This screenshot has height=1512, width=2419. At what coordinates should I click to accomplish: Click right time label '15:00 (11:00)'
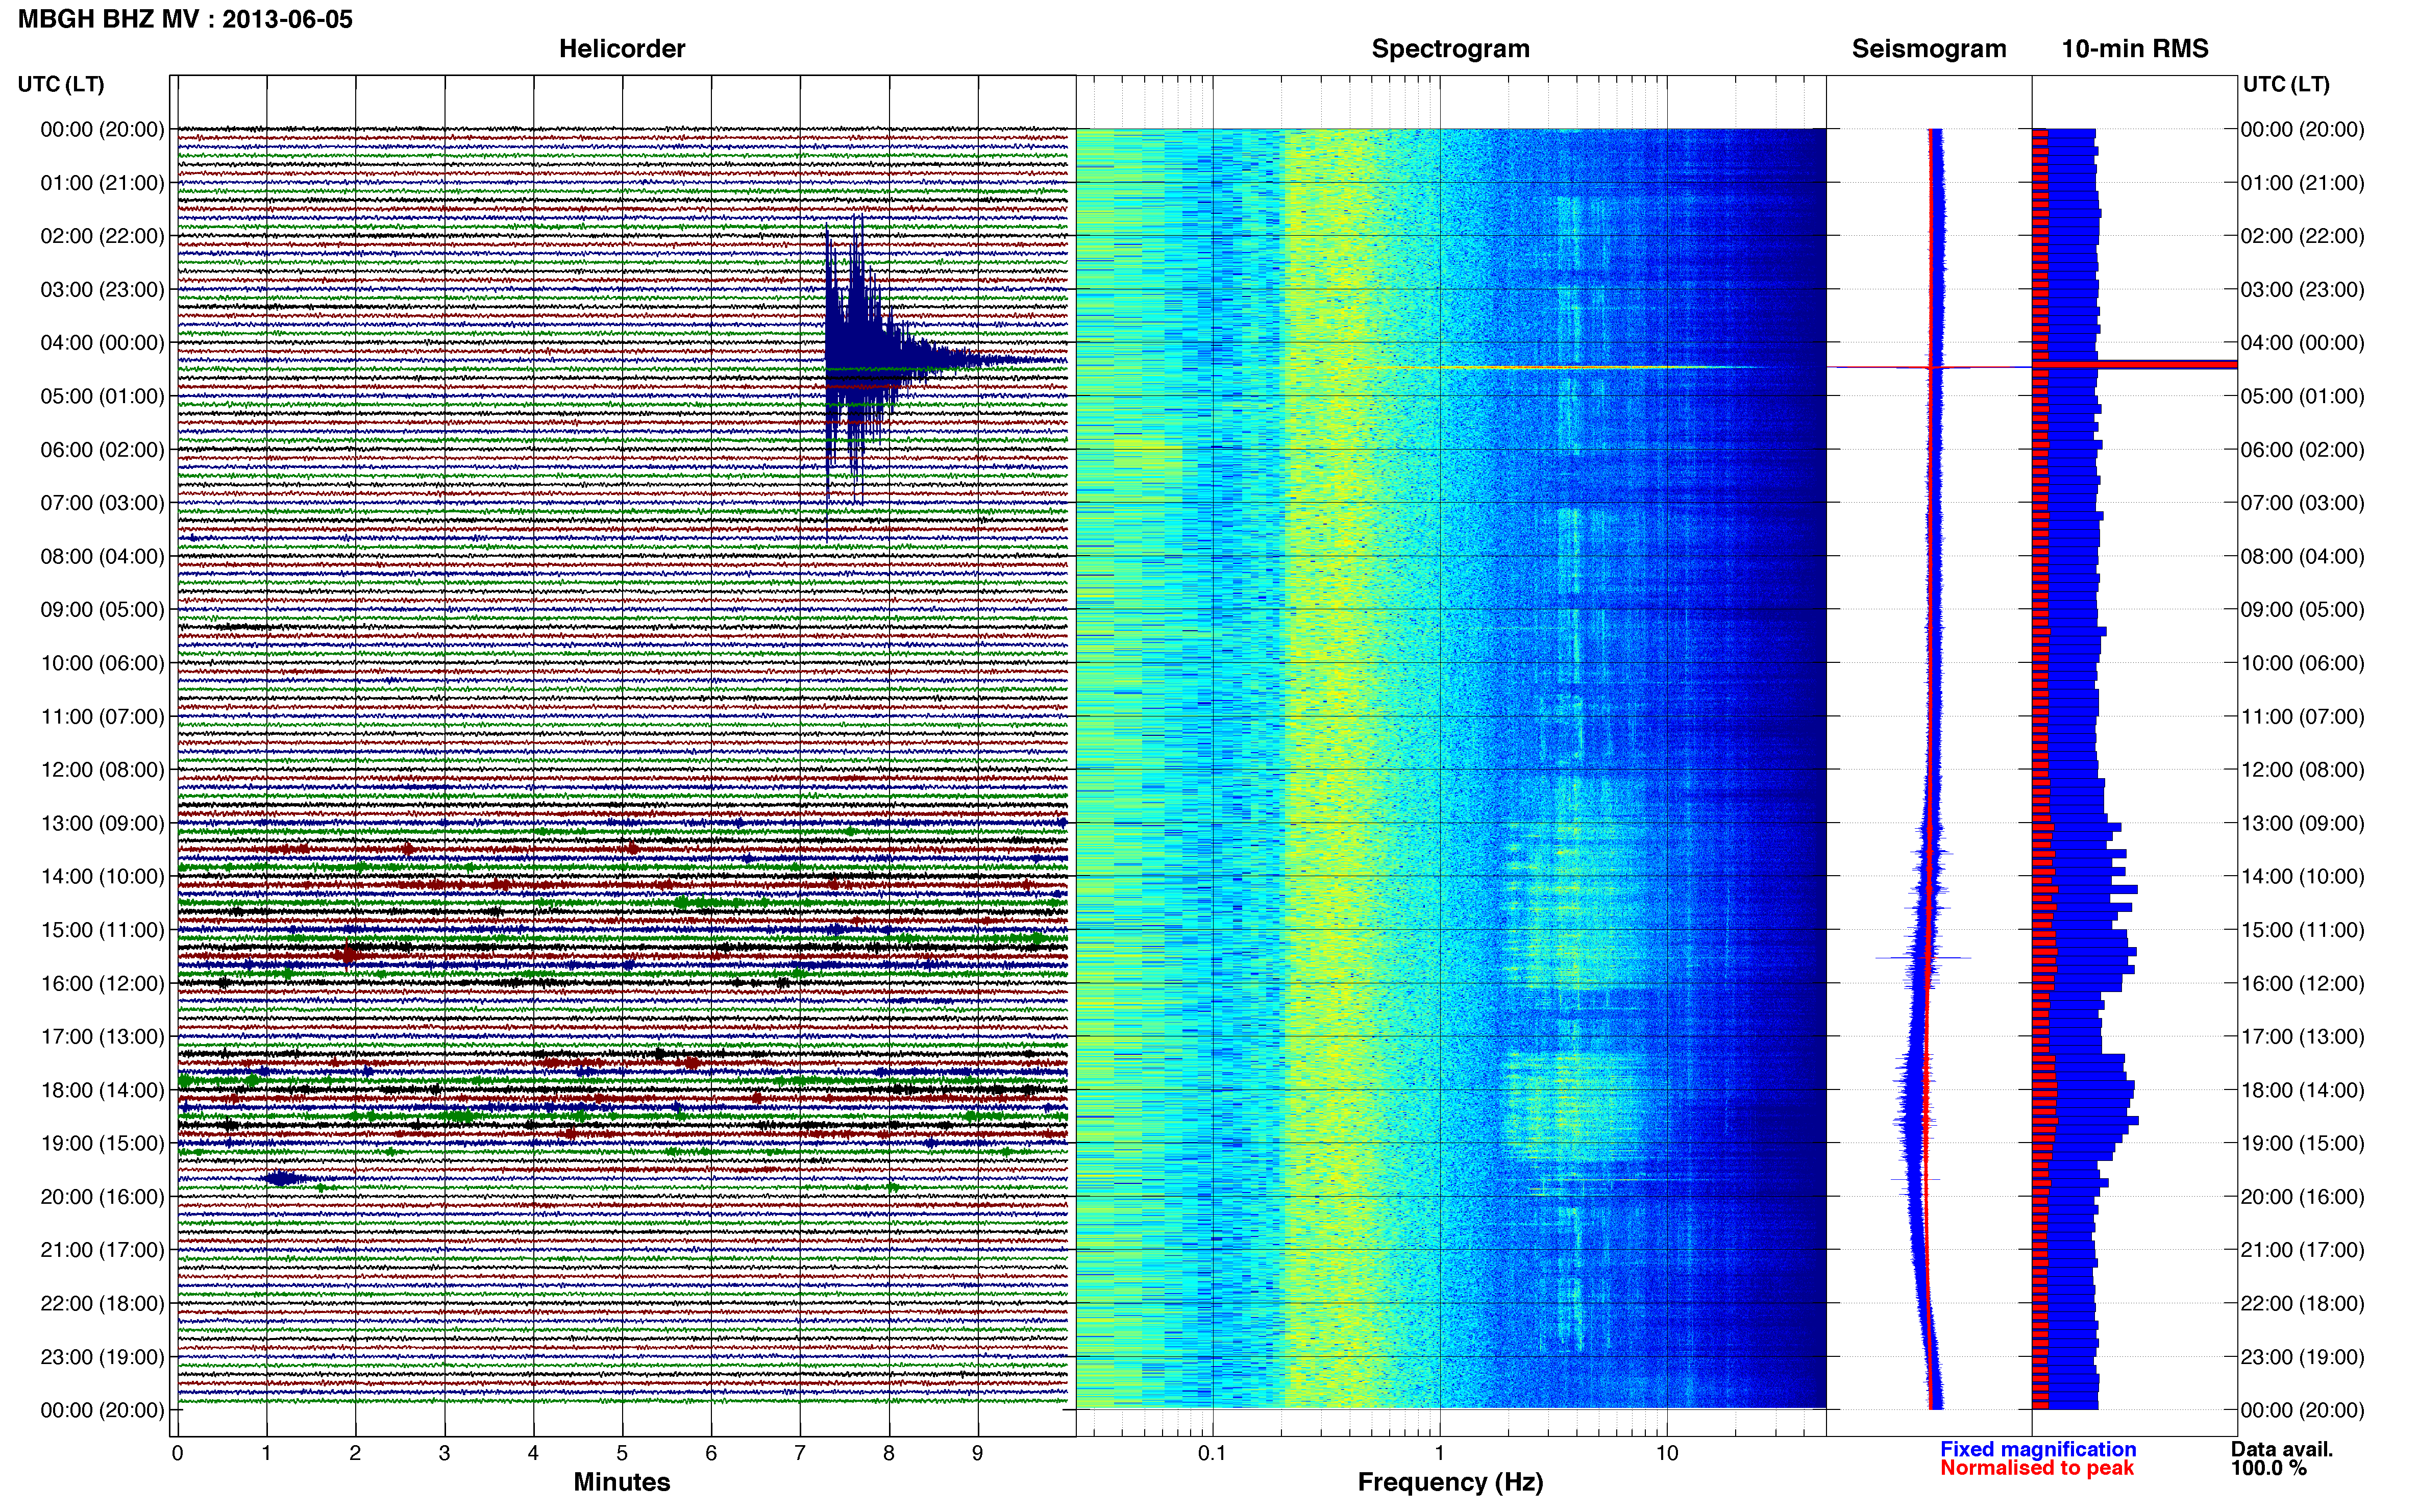click(2302, 930)
